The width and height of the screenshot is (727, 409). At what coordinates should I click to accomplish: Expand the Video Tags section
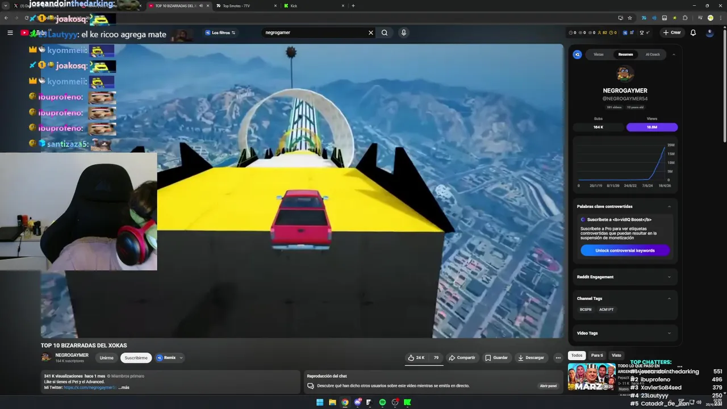click(x=669, y=333)
